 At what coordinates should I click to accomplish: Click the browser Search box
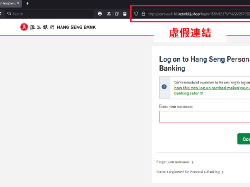point(50,14)
